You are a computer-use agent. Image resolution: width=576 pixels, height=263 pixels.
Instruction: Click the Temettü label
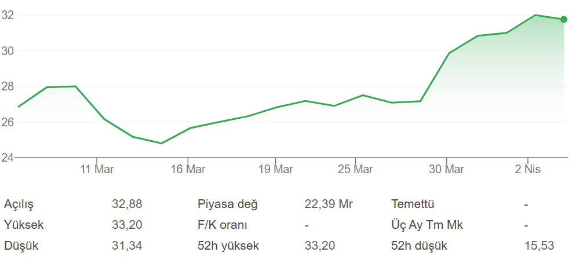413,204
